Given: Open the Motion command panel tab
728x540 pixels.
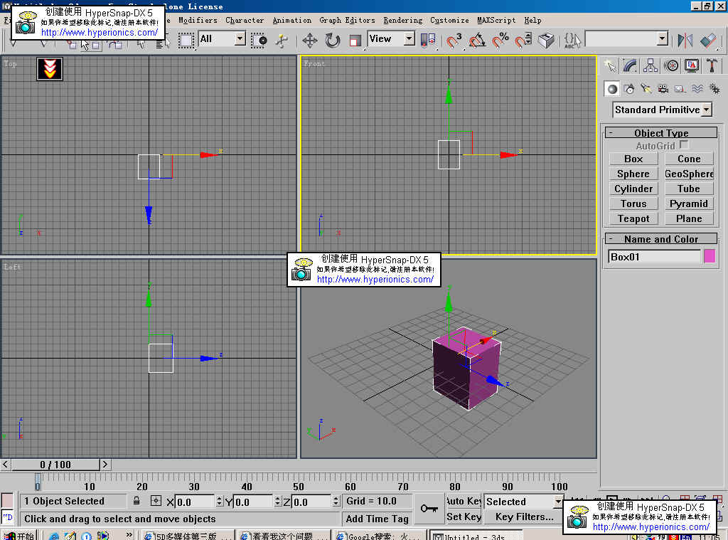Looking at the screenshot, I should (x=671, y=66).
